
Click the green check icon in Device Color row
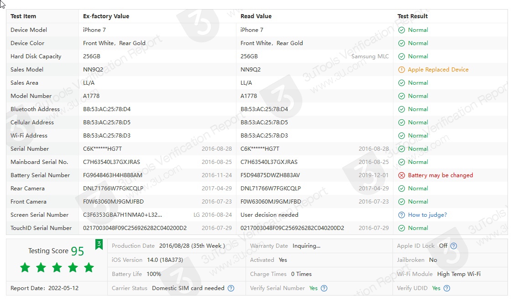point(402,43)
